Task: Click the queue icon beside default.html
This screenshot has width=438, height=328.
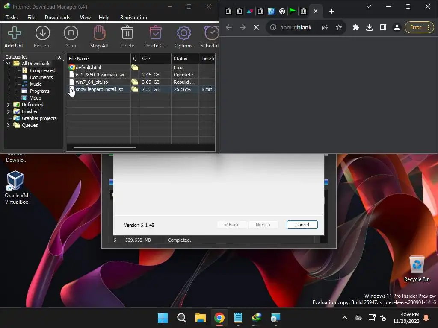Action: click(x=135, y=67)
